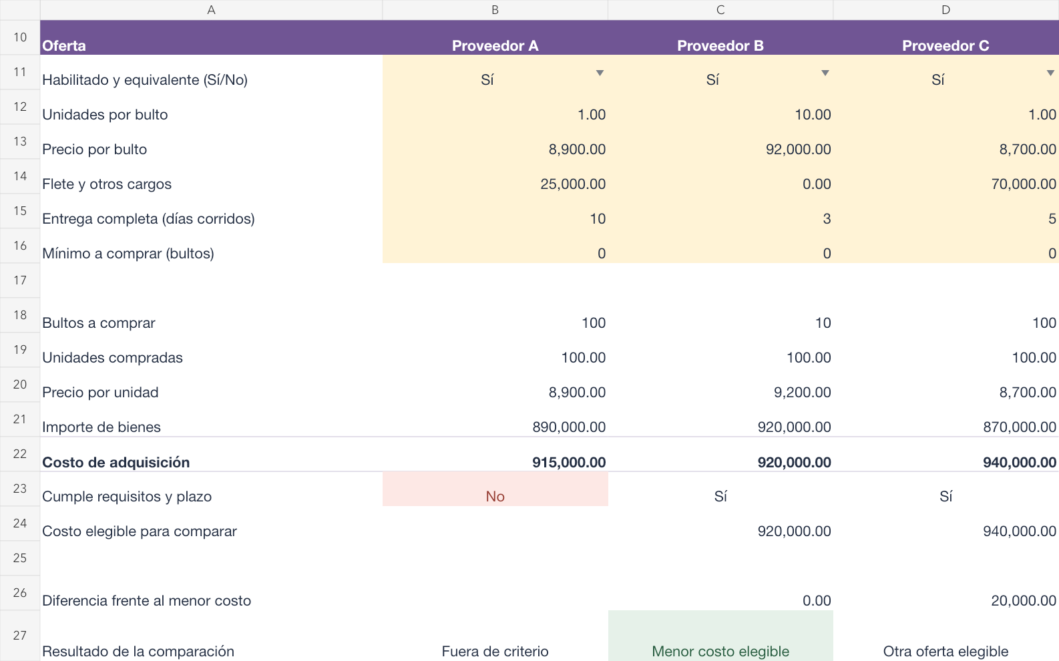Click the 'Resultado de la comparación' label

(138, 652)
